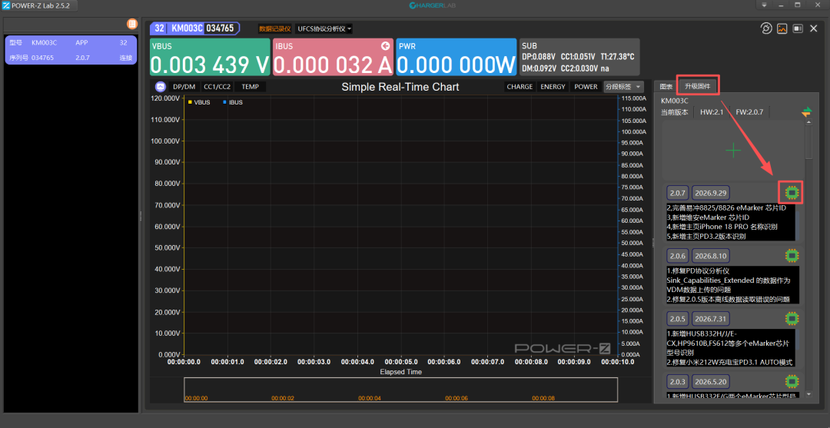Select the 数据记录仪 mode
830x428 pixels.
click(274, 28)
